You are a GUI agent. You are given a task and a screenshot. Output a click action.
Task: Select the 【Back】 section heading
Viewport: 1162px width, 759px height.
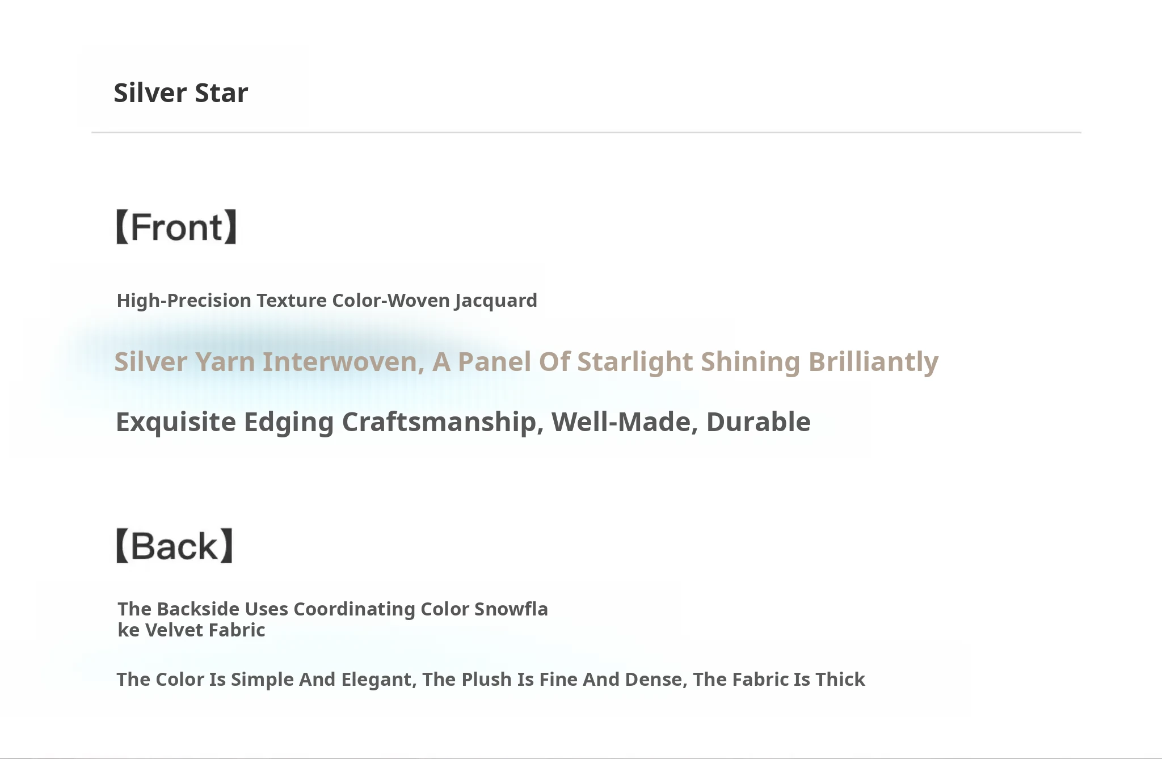(x=174, y=546)
